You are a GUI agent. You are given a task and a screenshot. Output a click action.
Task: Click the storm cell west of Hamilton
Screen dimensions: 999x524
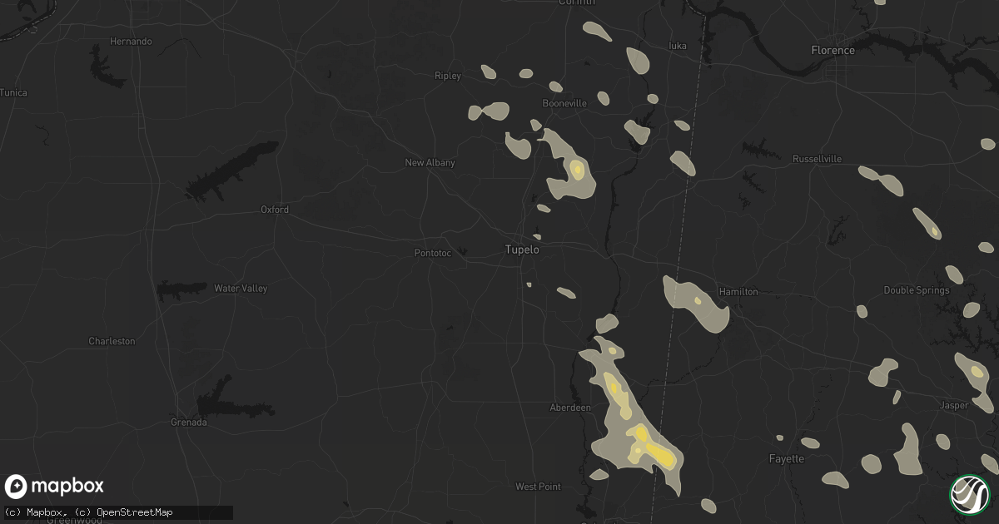tap(696, 304)
